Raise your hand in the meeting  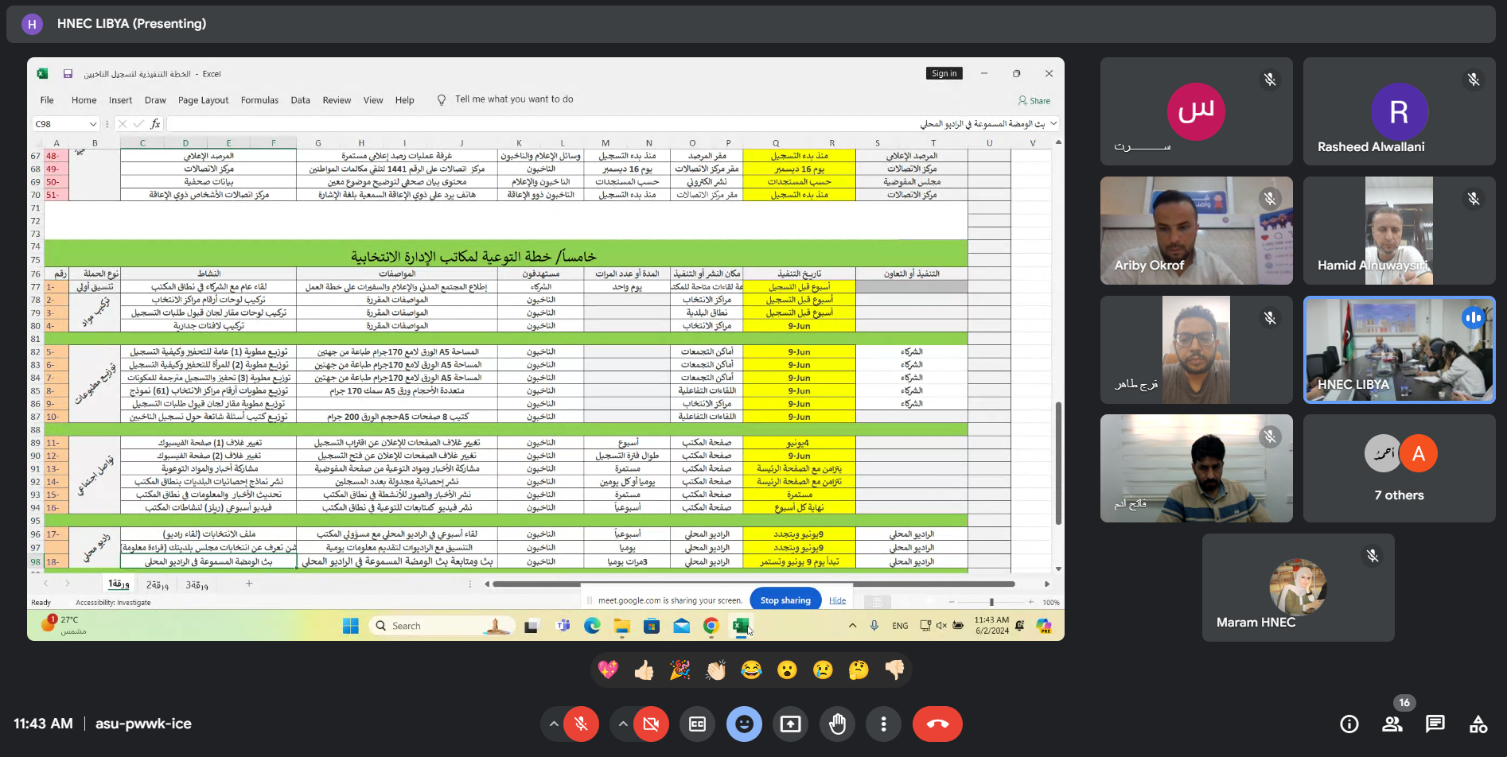click(837, 724)
